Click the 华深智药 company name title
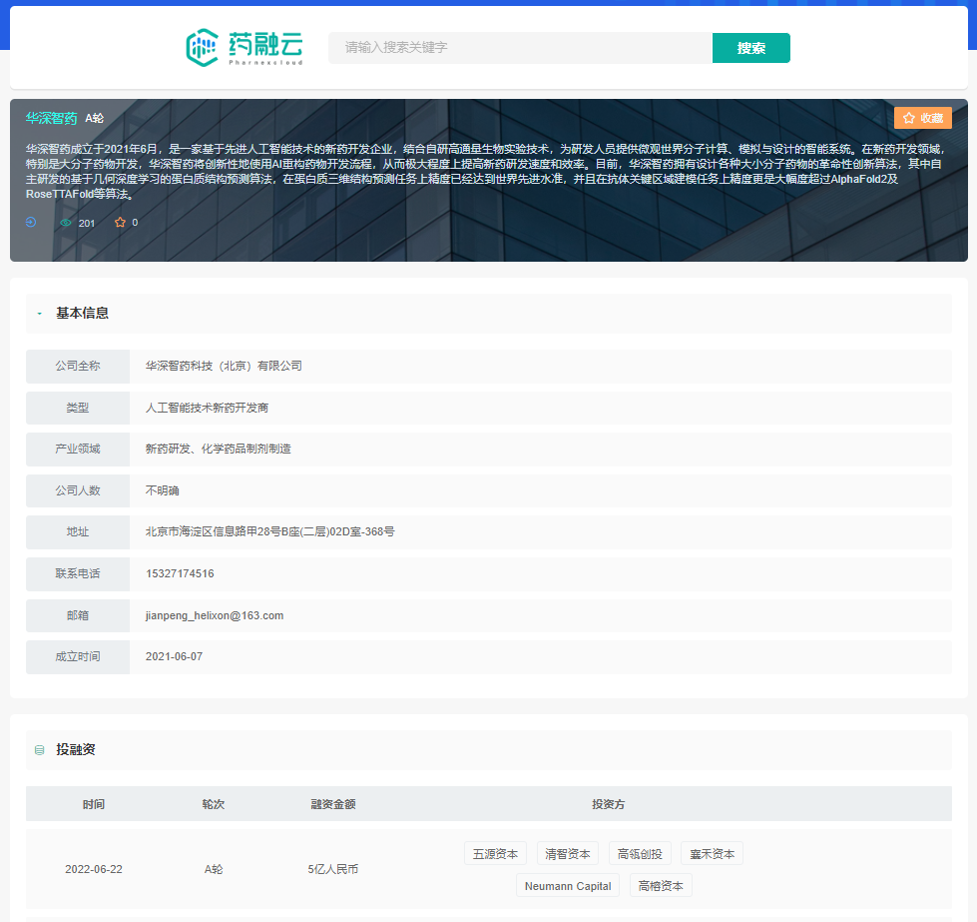This screenshot has height=922, width=977. [x=51, y=118]
